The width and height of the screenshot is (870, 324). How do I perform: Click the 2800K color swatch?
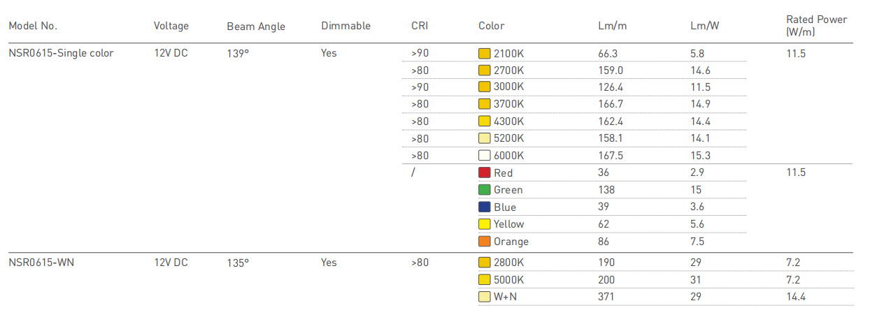(x=484, y=263)
